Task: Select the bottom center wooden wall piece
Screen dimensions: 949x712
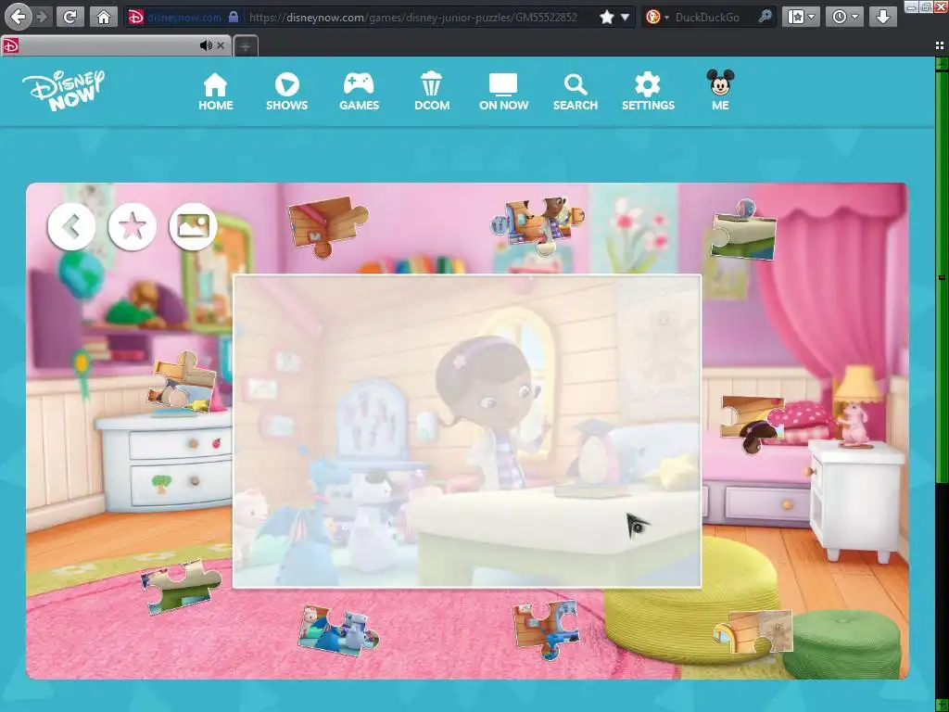Action: click(546, 629)
